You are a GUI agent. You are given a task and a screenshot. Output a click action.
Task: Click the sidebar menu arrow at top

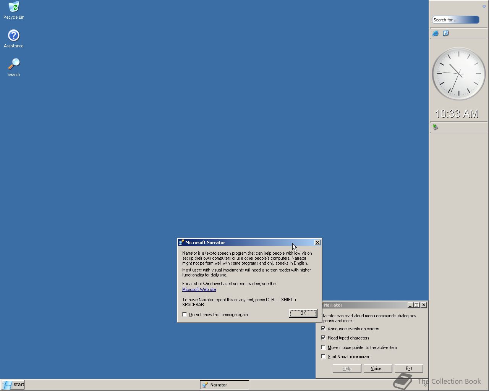point(484,6)
